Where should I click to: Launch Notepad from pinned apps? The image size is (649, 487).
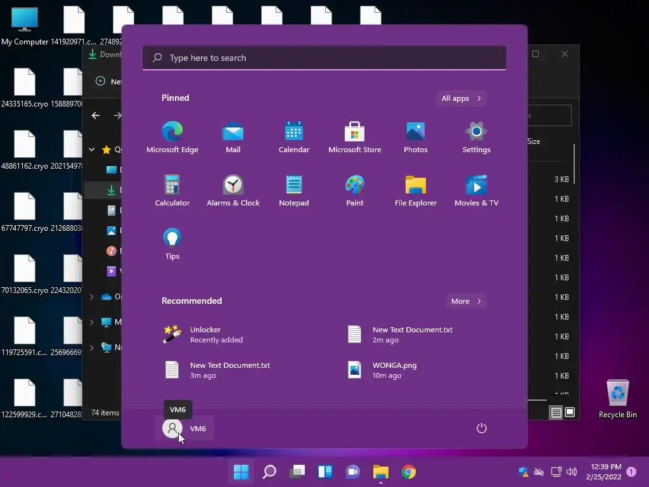[294, 191]
